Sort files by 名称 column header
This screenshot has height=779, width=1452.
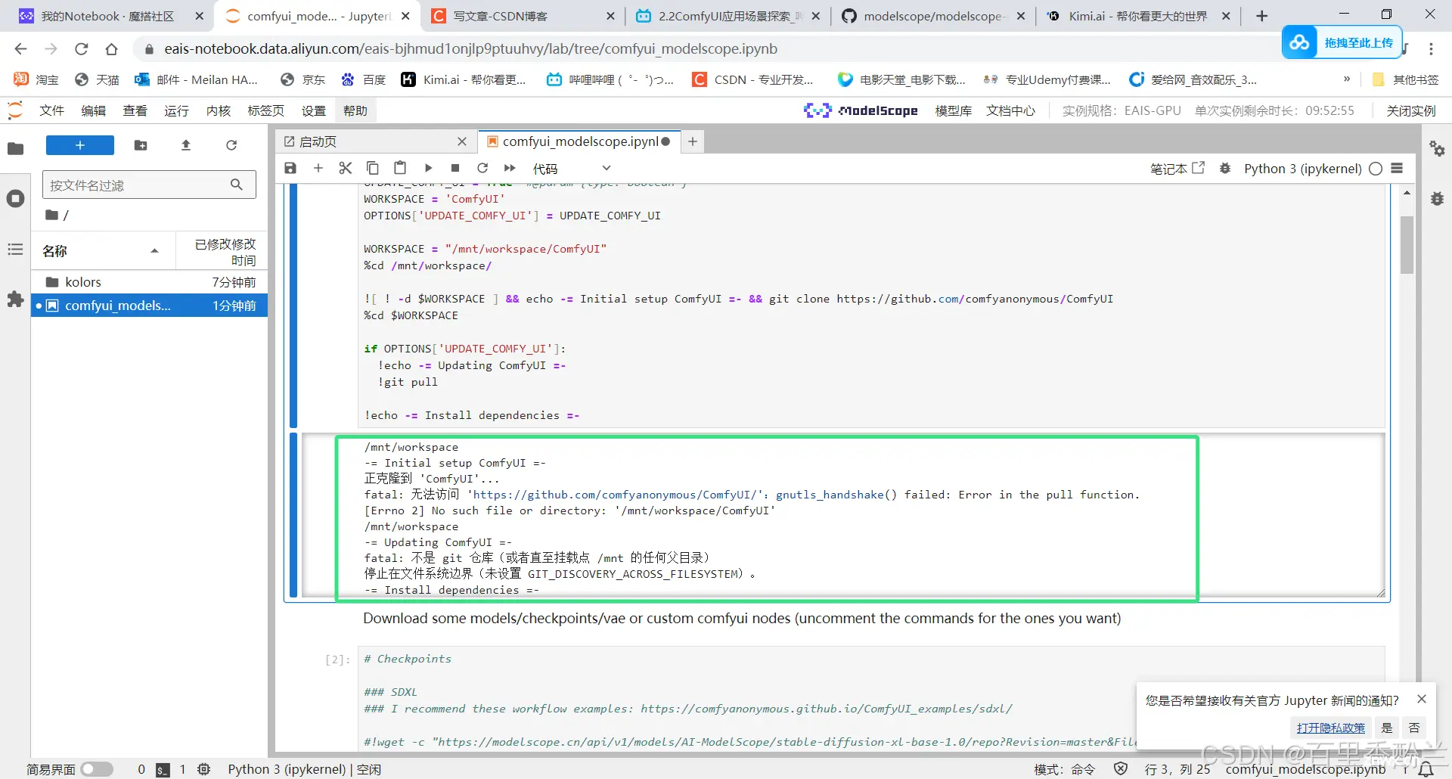(102, 250)
